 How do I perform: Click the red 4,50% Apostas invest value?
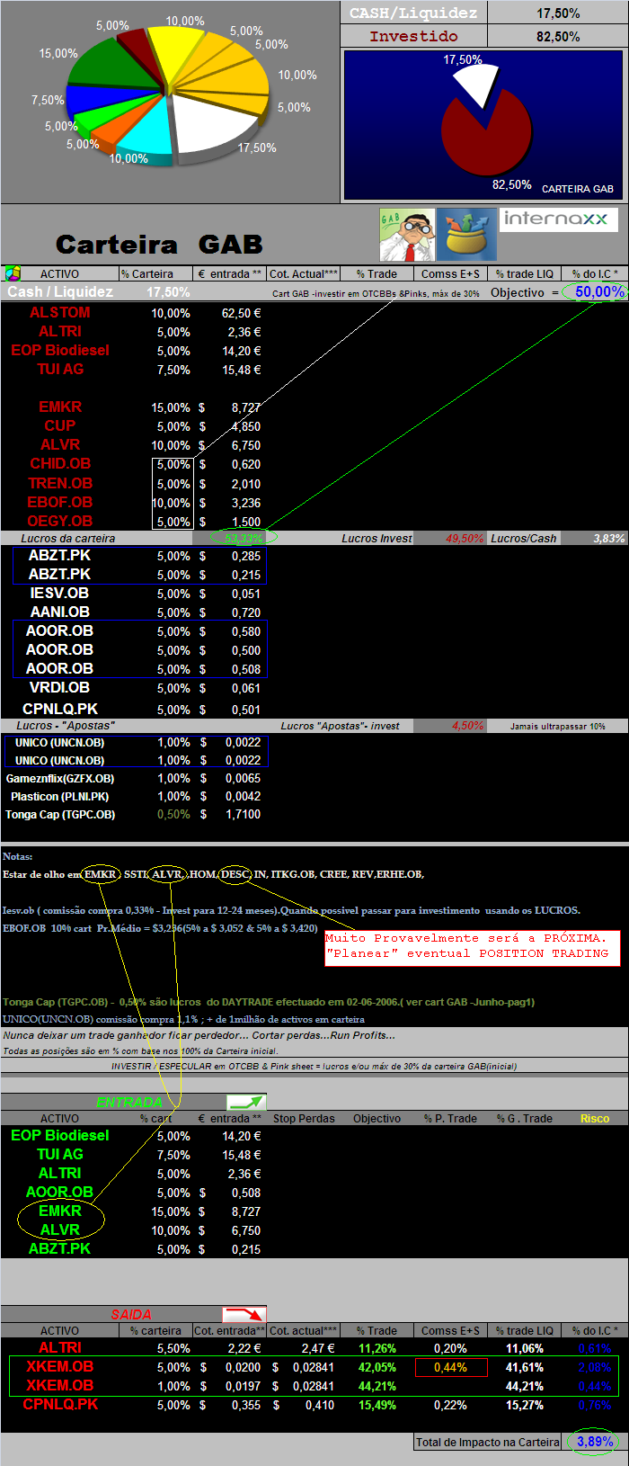[x=468, y=725]
